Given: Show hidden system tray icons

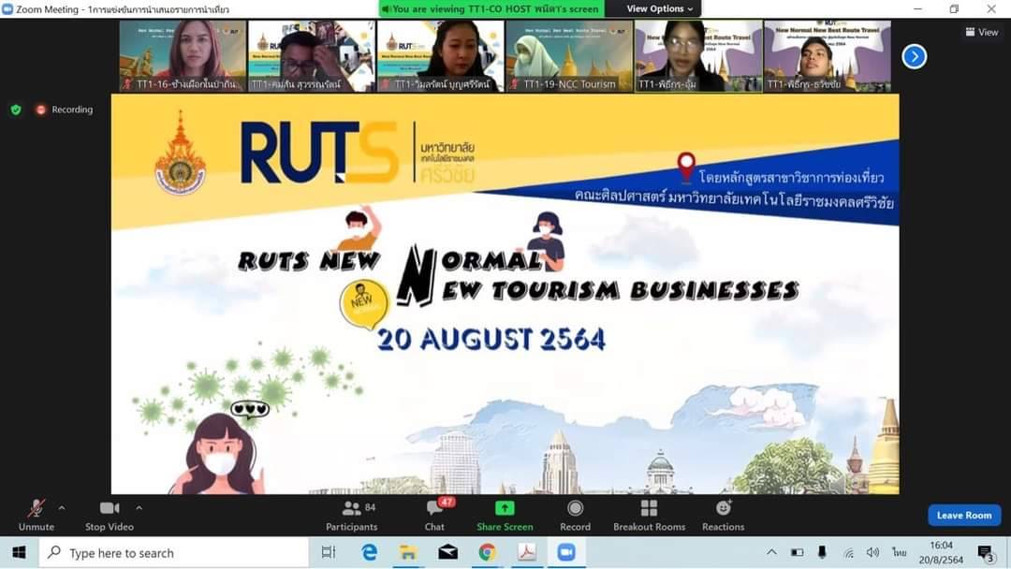Looking at the screenshot, I should tap(771, 552).
